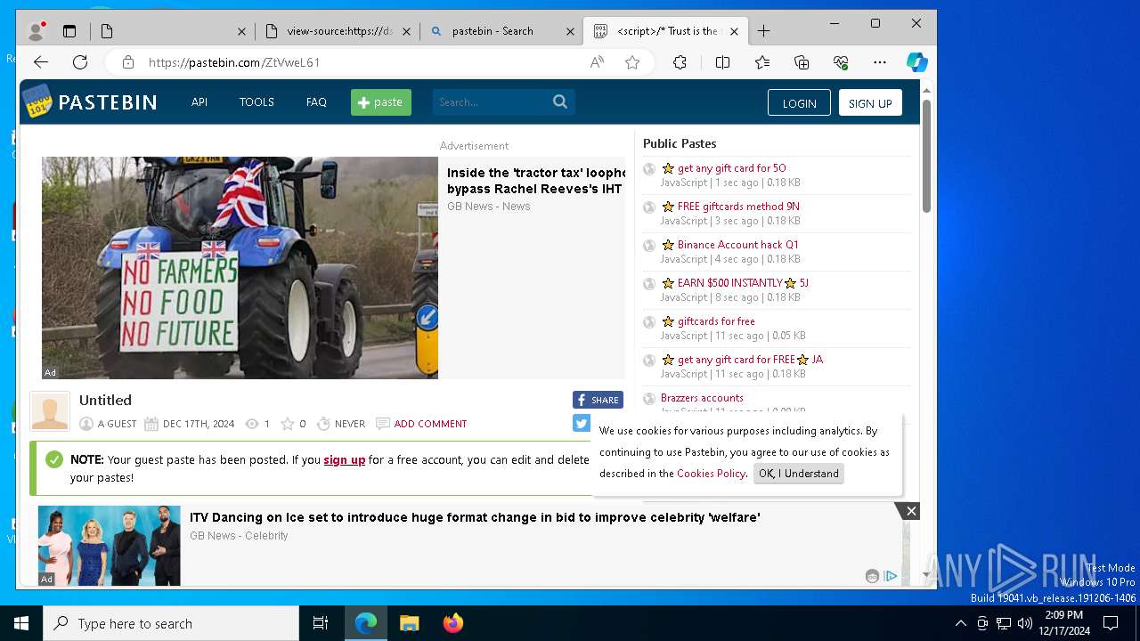Screen dimensions: 1140x641
Task: Open paste 'giftcards for free'
Action: tap(716, 321)
